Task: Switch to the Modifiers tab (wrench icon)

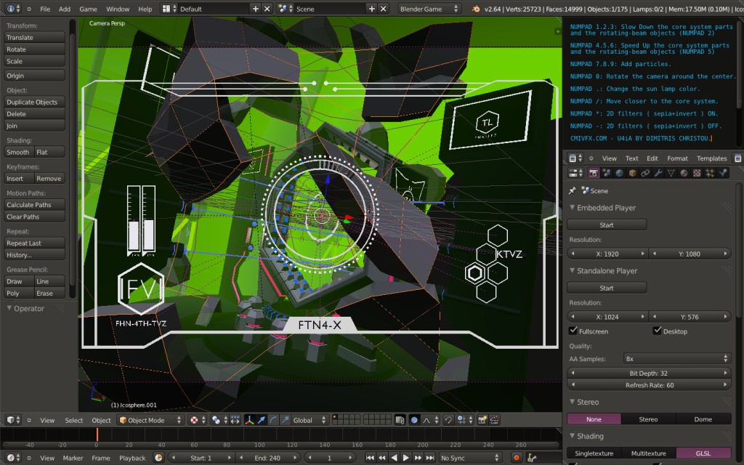Action: tap(658, 172)
